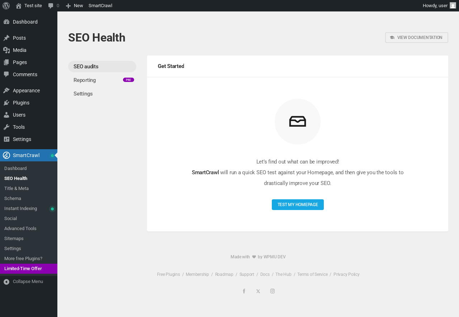Open the Roadmap footer link
This screenshot has height=317, width=459.
pos(224,274)
